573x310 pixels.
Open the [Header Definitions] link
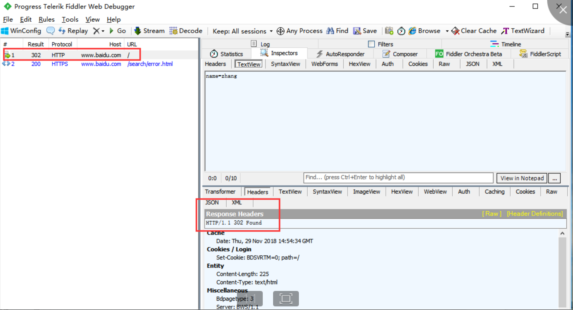click(x=535, y=214)
